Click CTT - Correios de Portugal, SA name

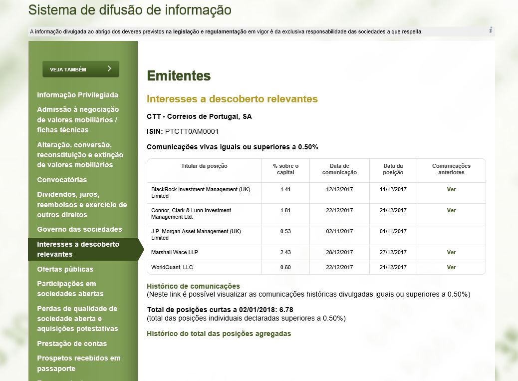[199, 116]
